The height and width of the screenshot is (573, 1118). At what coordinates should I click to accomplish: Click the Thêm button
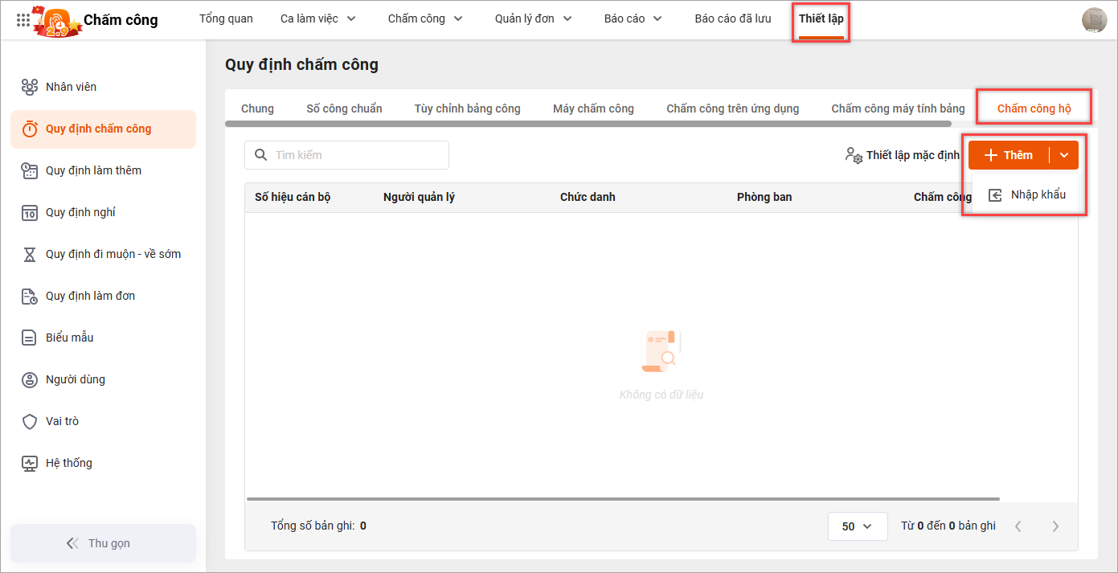[1009, 155]
